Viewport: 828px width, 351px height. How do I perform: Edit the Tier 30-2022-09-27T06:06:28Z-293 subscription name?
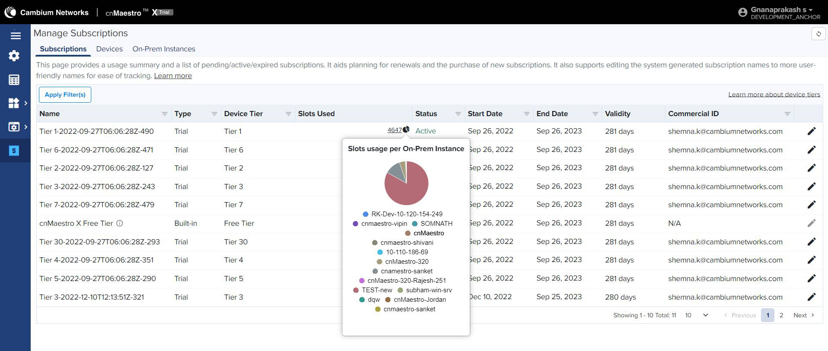point(812,242)
